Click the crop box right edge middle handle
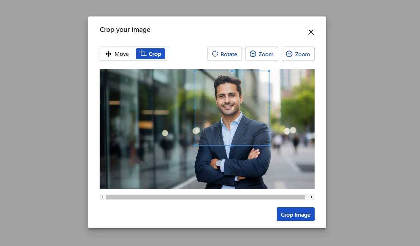Image resolution: width=420 pixels, height=246 pixels. point(269,108)
